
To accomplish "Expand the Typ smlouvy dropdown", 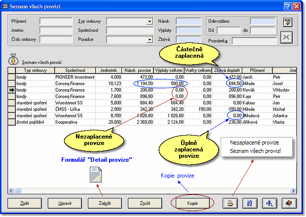I will (x=149, y=22).
